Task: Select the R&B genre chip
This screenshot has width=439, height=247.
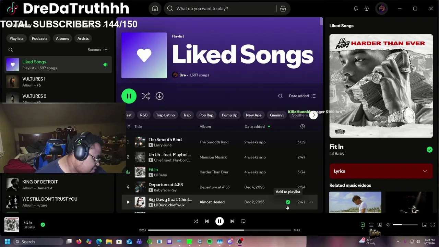Action: tap(144, 115)
